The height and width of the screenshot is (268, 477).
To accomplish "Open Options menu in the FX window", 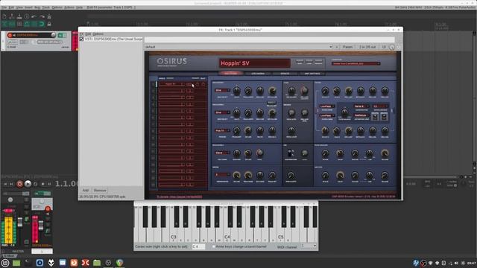I will click(98, 34).
